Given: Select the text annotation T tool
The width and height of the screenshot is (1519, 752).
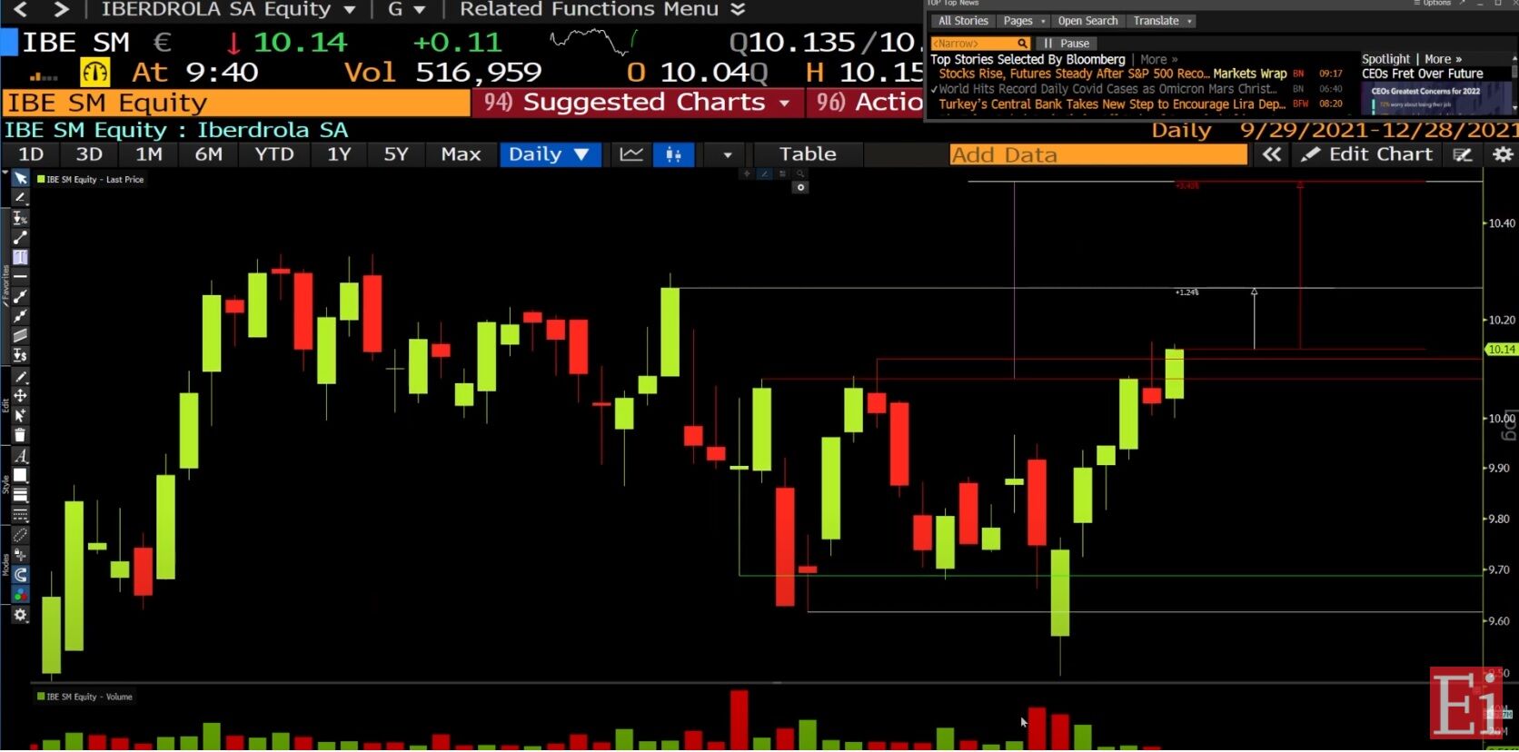Looking at the screenshot, I should pos(20,257).
